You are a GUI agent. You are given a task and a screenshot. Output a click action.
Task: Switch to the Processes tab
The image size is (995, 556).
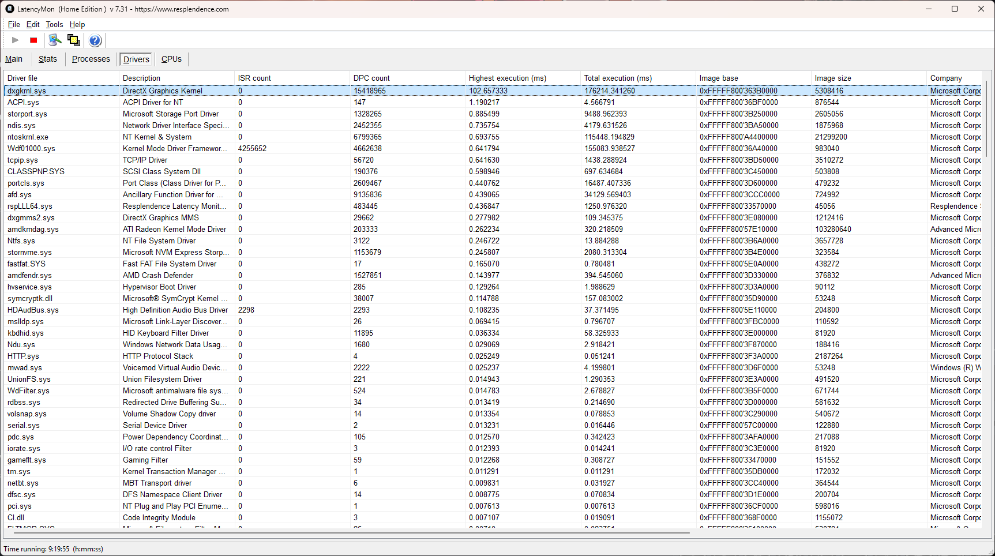tap(91, 59)
